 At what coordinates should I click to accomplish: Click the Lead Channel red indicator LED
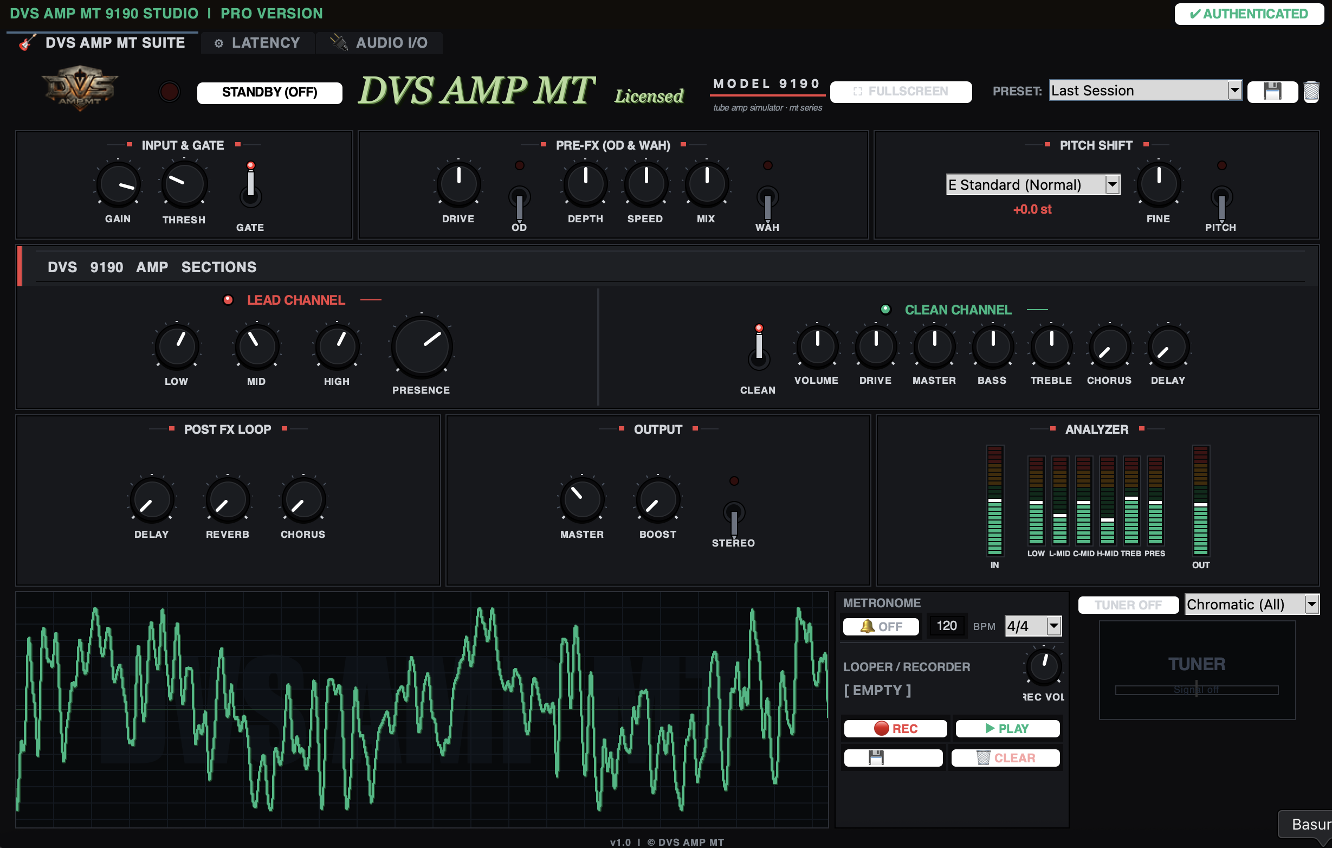tap(228, 299)
